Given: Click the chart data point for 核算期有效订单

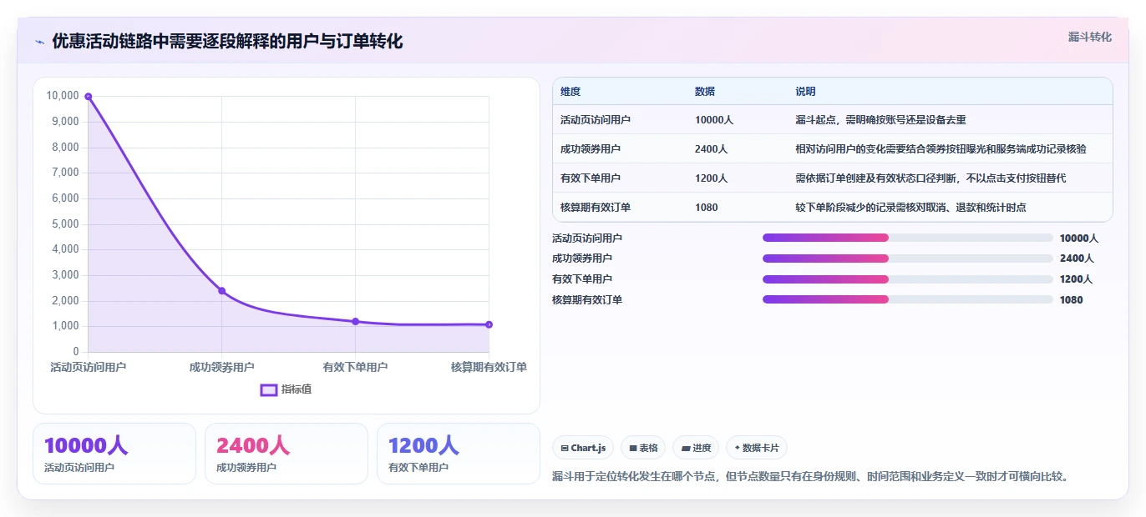Looking at the screenshot, I should point(489,324).
